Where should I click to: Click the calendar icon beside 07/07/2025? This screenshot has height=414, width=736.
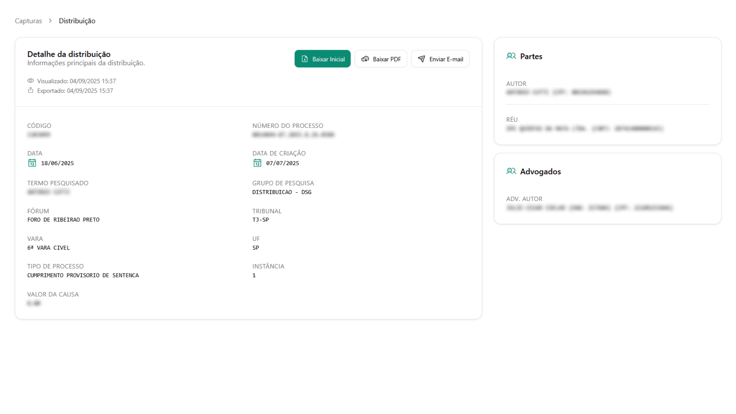[x=257, y=163]
